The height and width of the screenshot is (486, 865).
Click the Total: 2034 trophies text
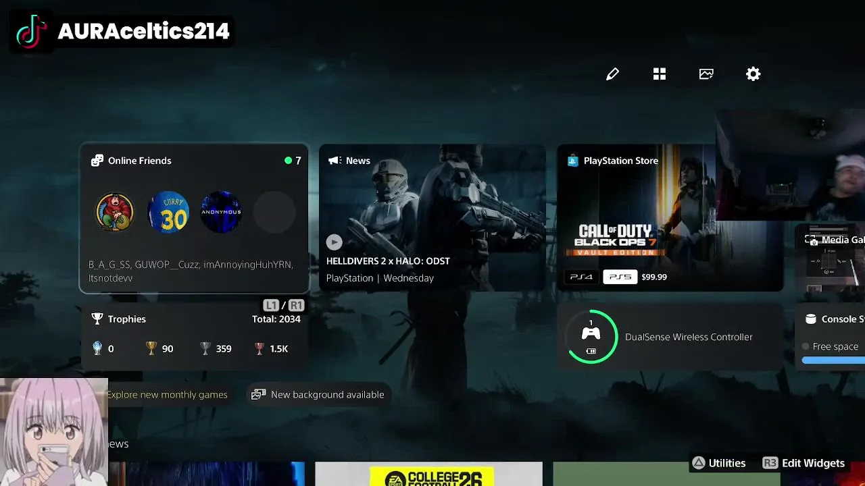click(276, 319)
